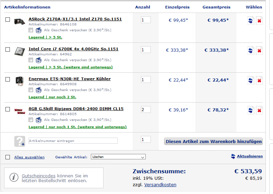Open Enermax ETS-N30R-HE Tower Kühler link

coord(69,79)
